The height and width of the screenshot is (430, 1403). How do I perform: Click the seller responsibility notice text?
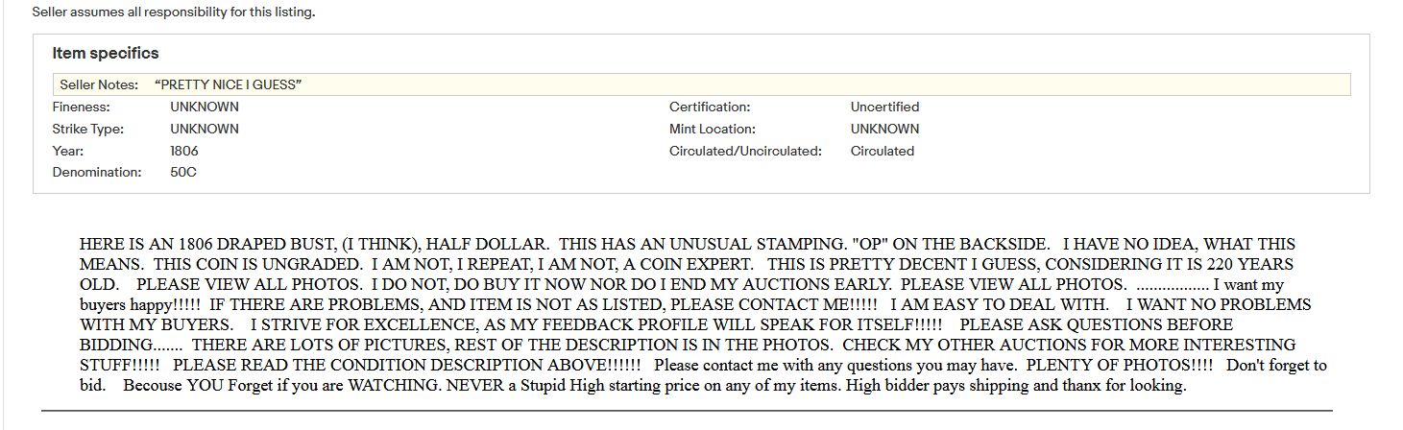(174, 12)
